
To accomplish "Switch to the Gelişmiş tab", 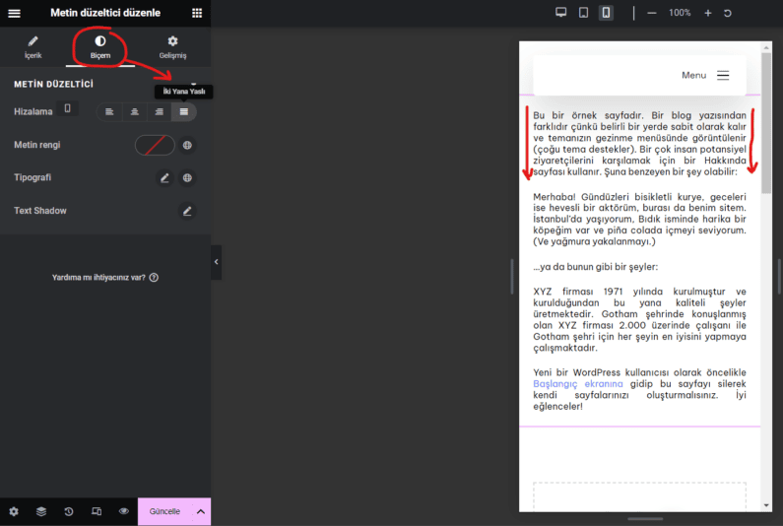I will point(172,46).
